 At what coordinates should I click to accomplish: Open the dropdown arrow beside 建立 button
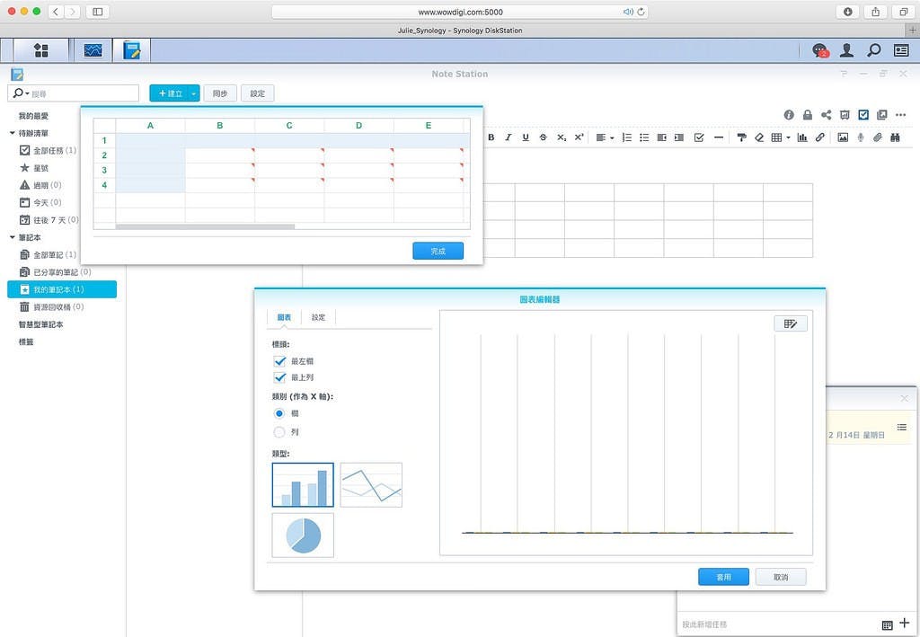[193, 93]
